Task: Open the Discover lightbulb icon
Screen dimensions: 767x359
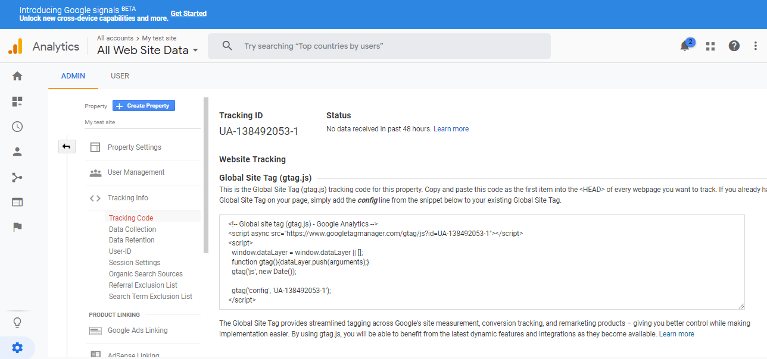Action: tap(17, 323)
